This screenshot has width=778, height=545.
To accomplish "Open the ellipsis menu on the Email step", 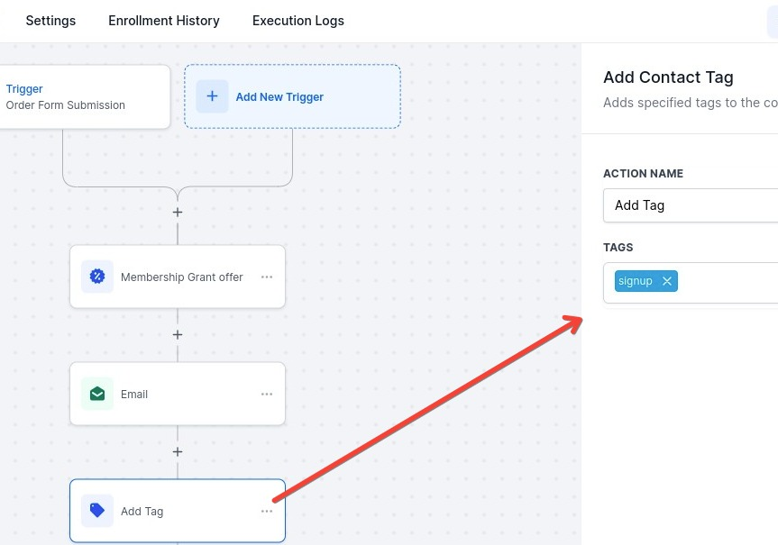I will 267,394.
